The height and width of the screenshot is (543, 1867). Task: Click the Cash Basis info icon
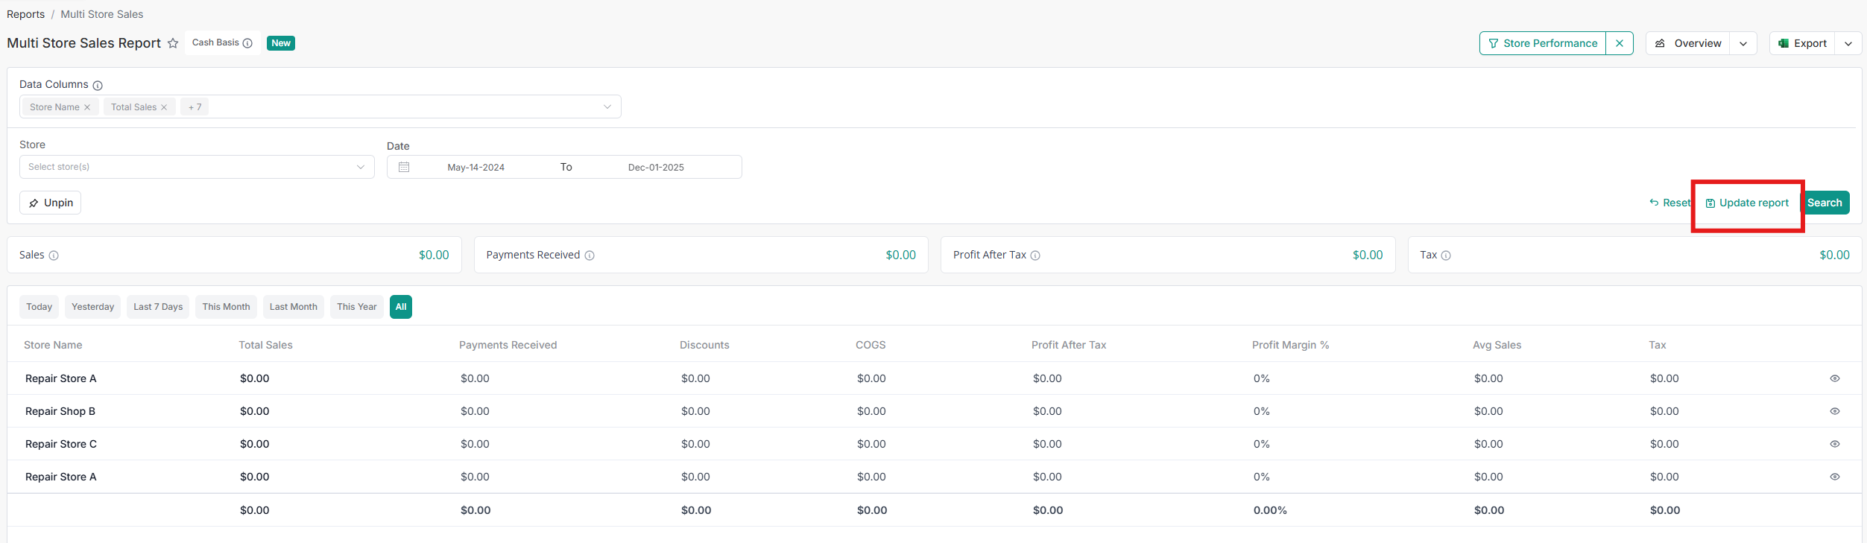click(247, 43)
